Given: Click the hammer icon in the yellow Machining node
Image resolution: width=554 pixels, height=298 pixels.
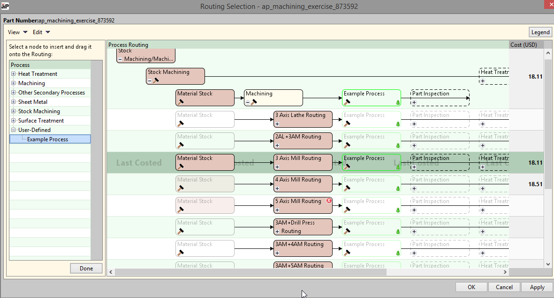Looking at the screenshot, I should tap(254, 102).
